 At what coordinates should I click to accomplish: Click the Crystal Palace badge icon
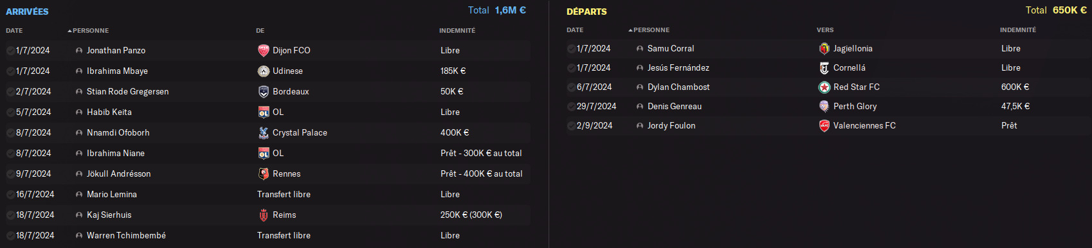click(x=263, y=132)
